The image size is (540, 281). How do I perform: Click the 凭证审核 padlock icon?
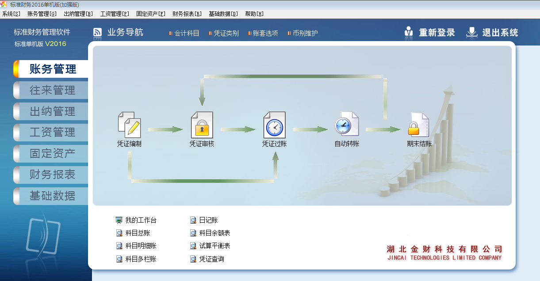point(202,125)
